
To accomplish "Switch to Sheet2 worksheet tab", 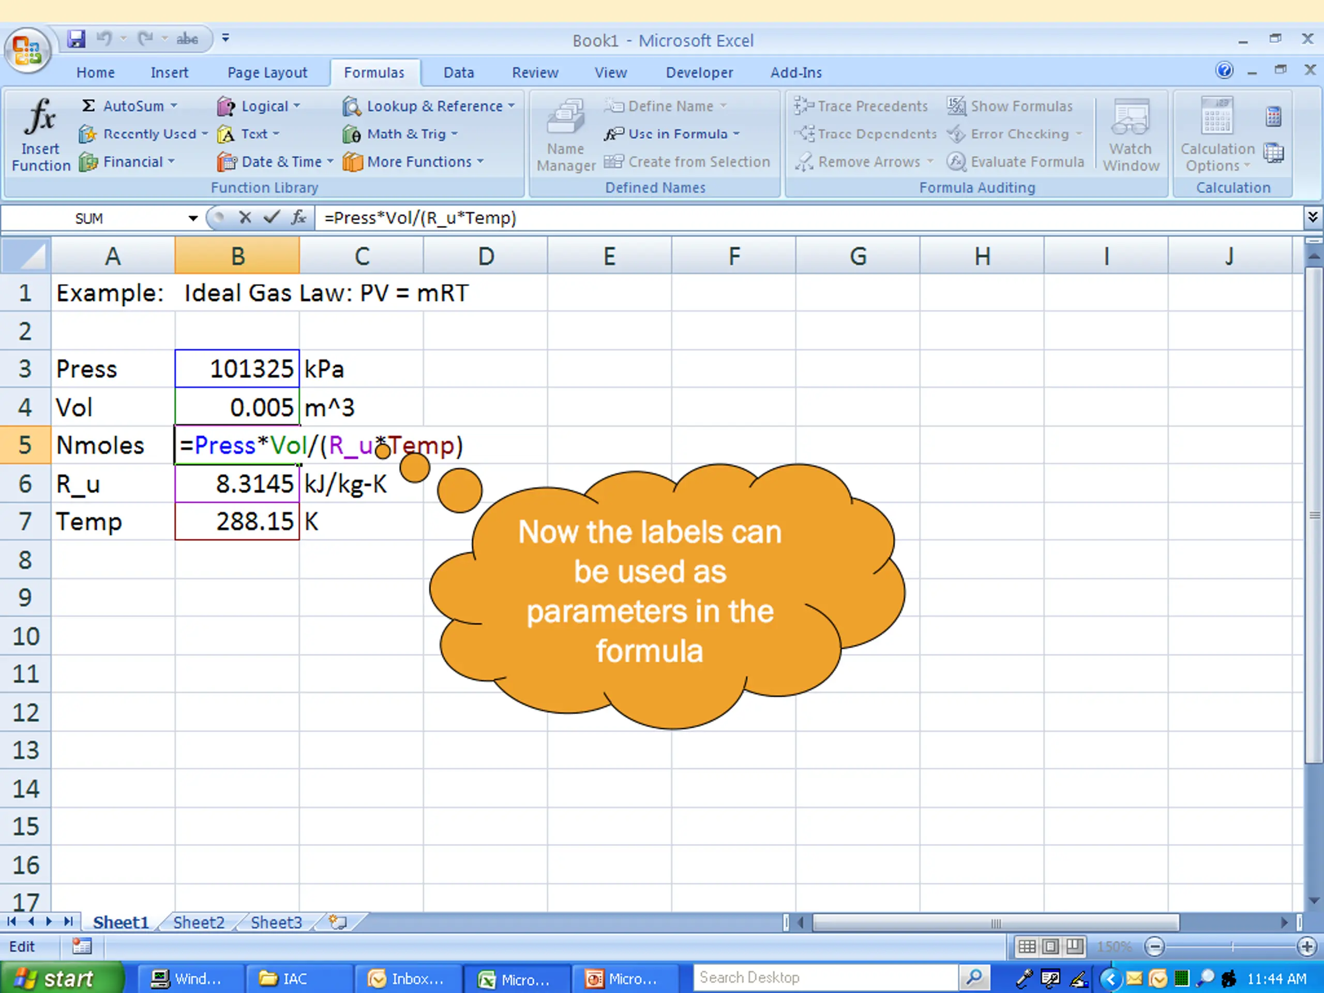I will coord(198,922).
